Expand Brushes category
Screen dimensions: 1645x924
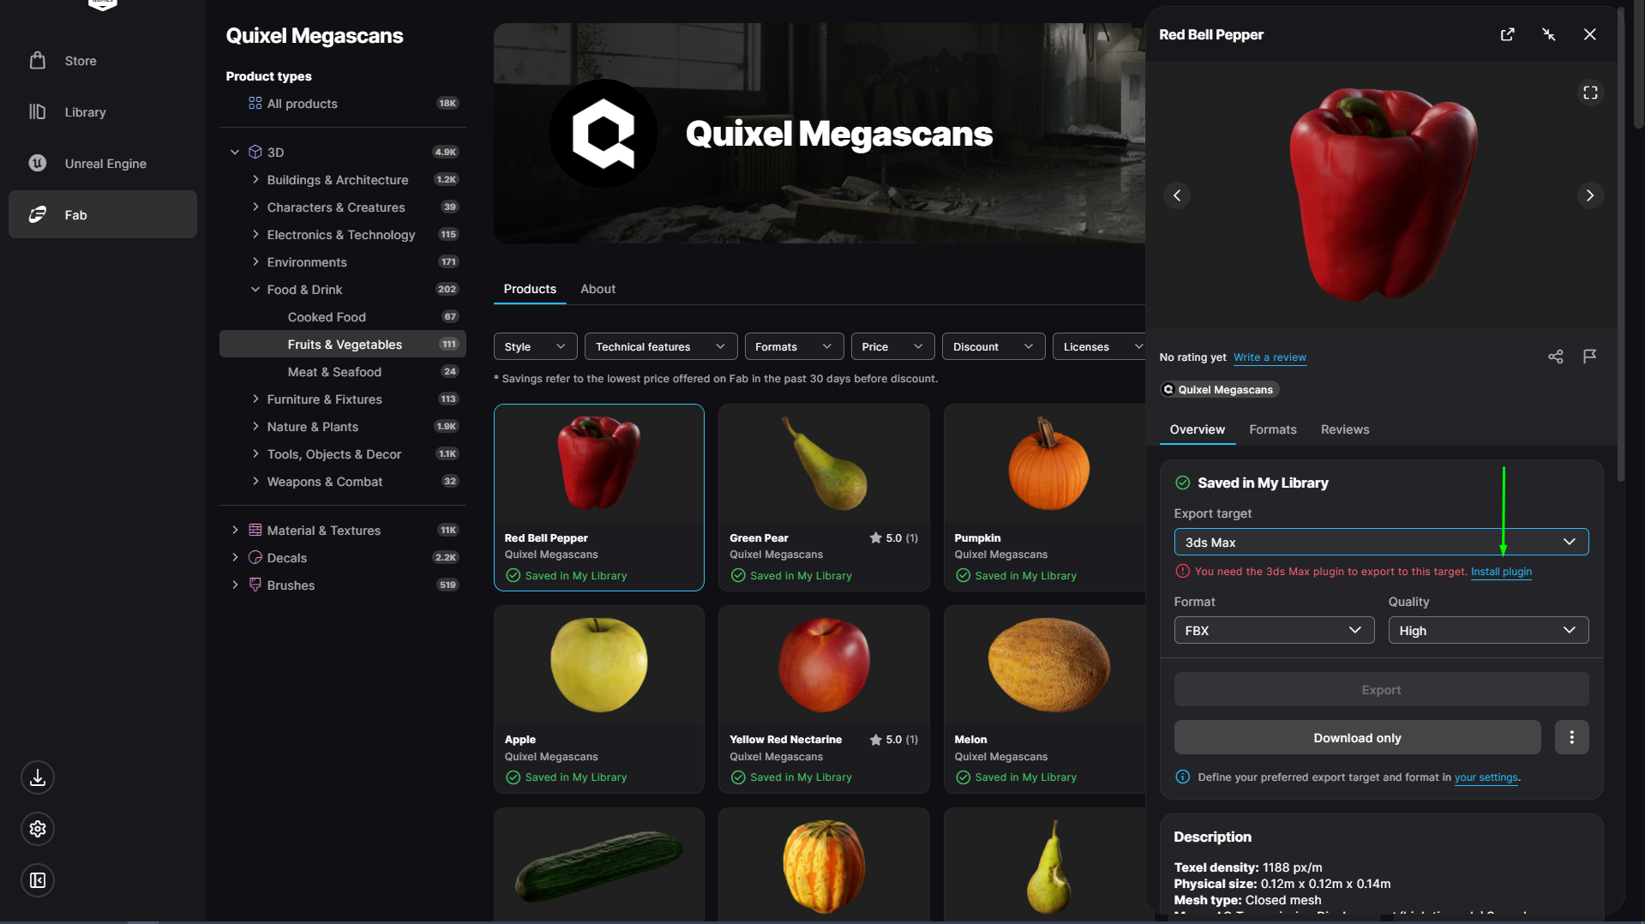pos(235,585)
